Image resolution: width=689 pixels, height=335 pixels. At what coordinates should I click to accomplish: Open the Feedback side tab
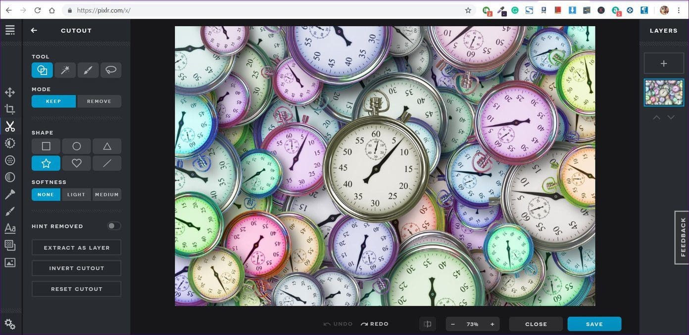[683, 237]
